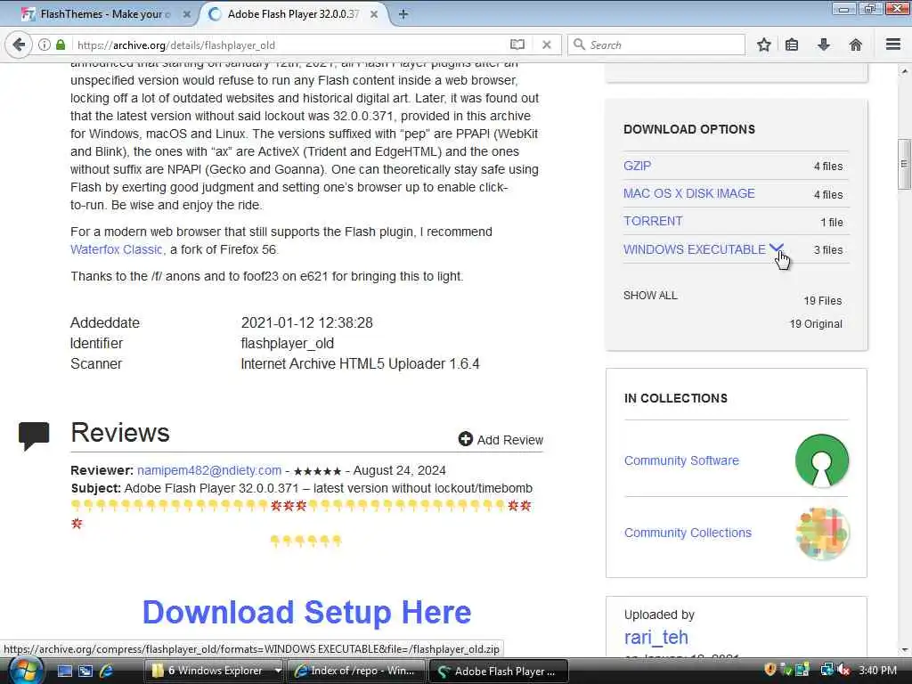The image size is (912, 684).
Task: Download TORRENT file option
Action: tap(653, 222)
